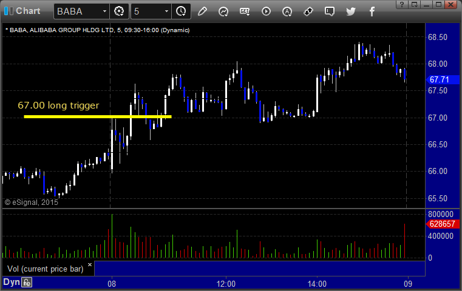Click the 68.50 price axis label

pyautogui.click(x=438, y=38)
